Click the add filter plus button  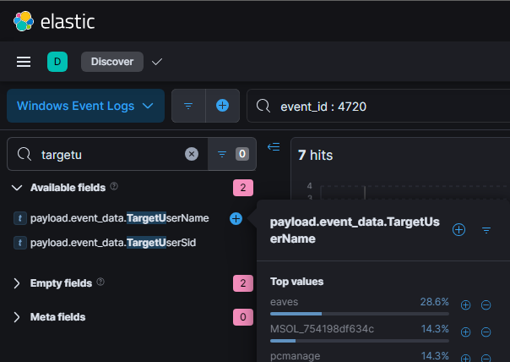223,106
